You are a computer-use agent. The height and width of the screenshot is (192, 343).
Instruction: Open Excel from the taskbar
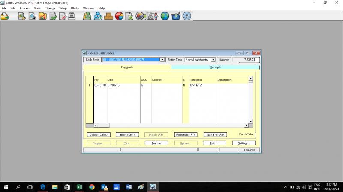(x=79, y=187)
